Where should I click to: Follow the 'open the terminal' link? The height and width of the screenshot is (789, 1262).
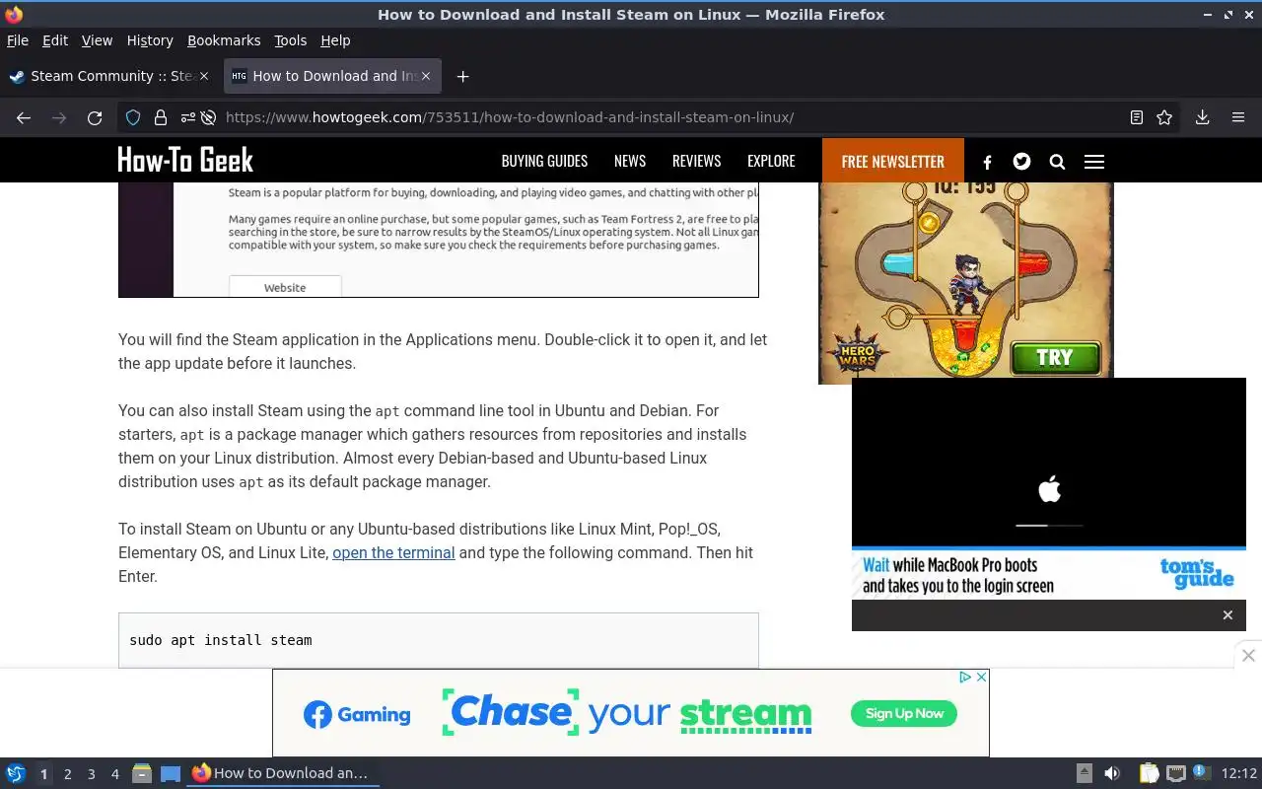393,552
